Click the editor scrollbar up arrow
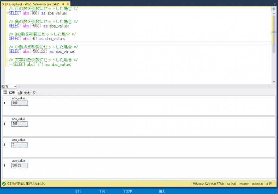 (x=274, y=13)
